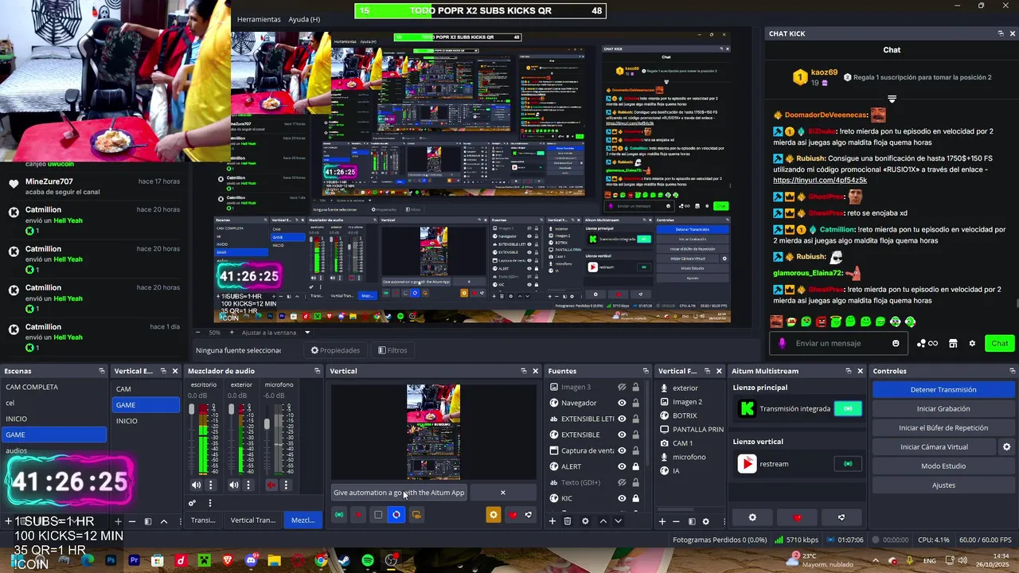Hide the Navegador source
The width and height of the screenshot is (1019, 573).
(622, 403)
